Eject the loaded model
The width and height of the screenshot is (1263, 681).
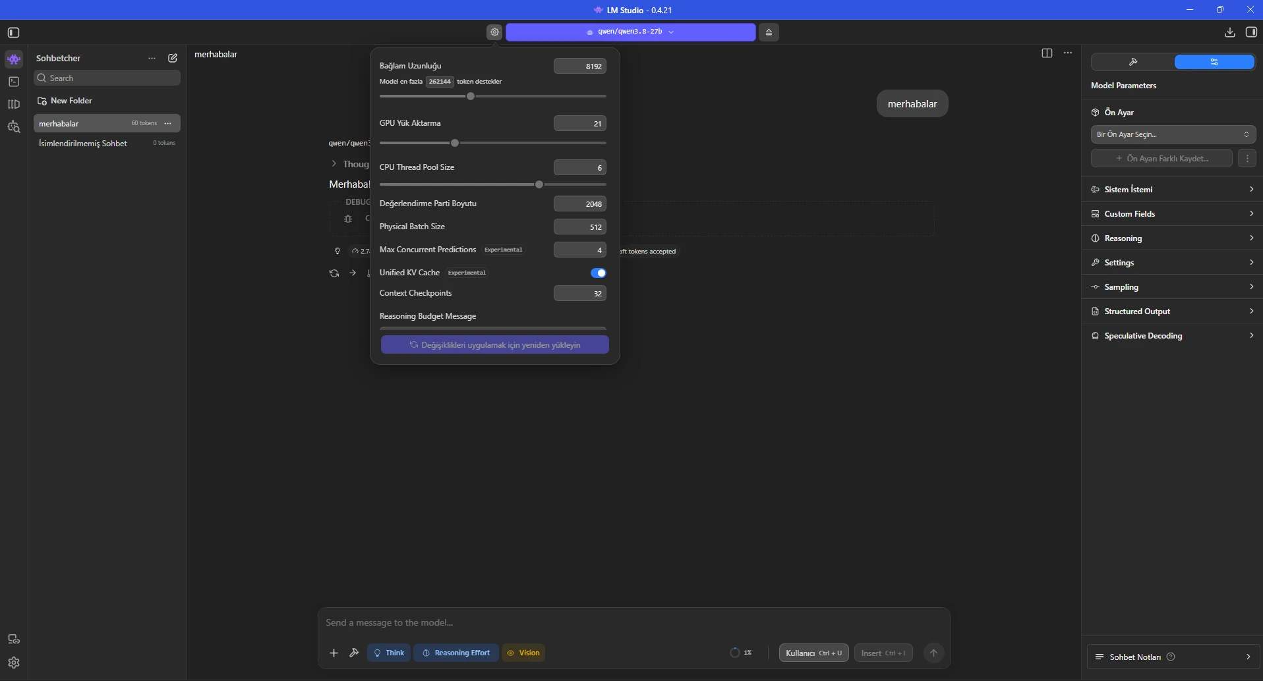769,32
